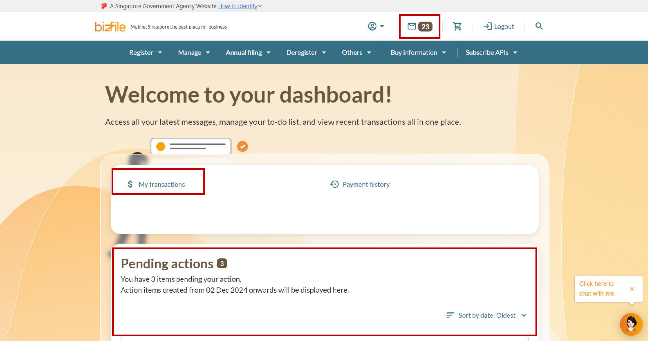Expand the Deregister menu

(306, 52)
